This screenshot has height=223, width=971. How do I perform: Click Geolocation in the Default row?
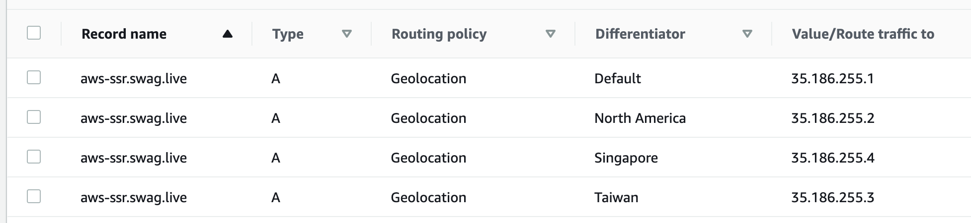click(428, 78)
